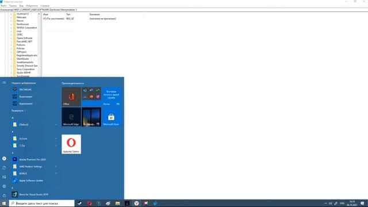Image resolution: width=368 pixels, height=207 pixels.
Task: Open Documents icon in Start sidebar
Action: pos(4,168)
